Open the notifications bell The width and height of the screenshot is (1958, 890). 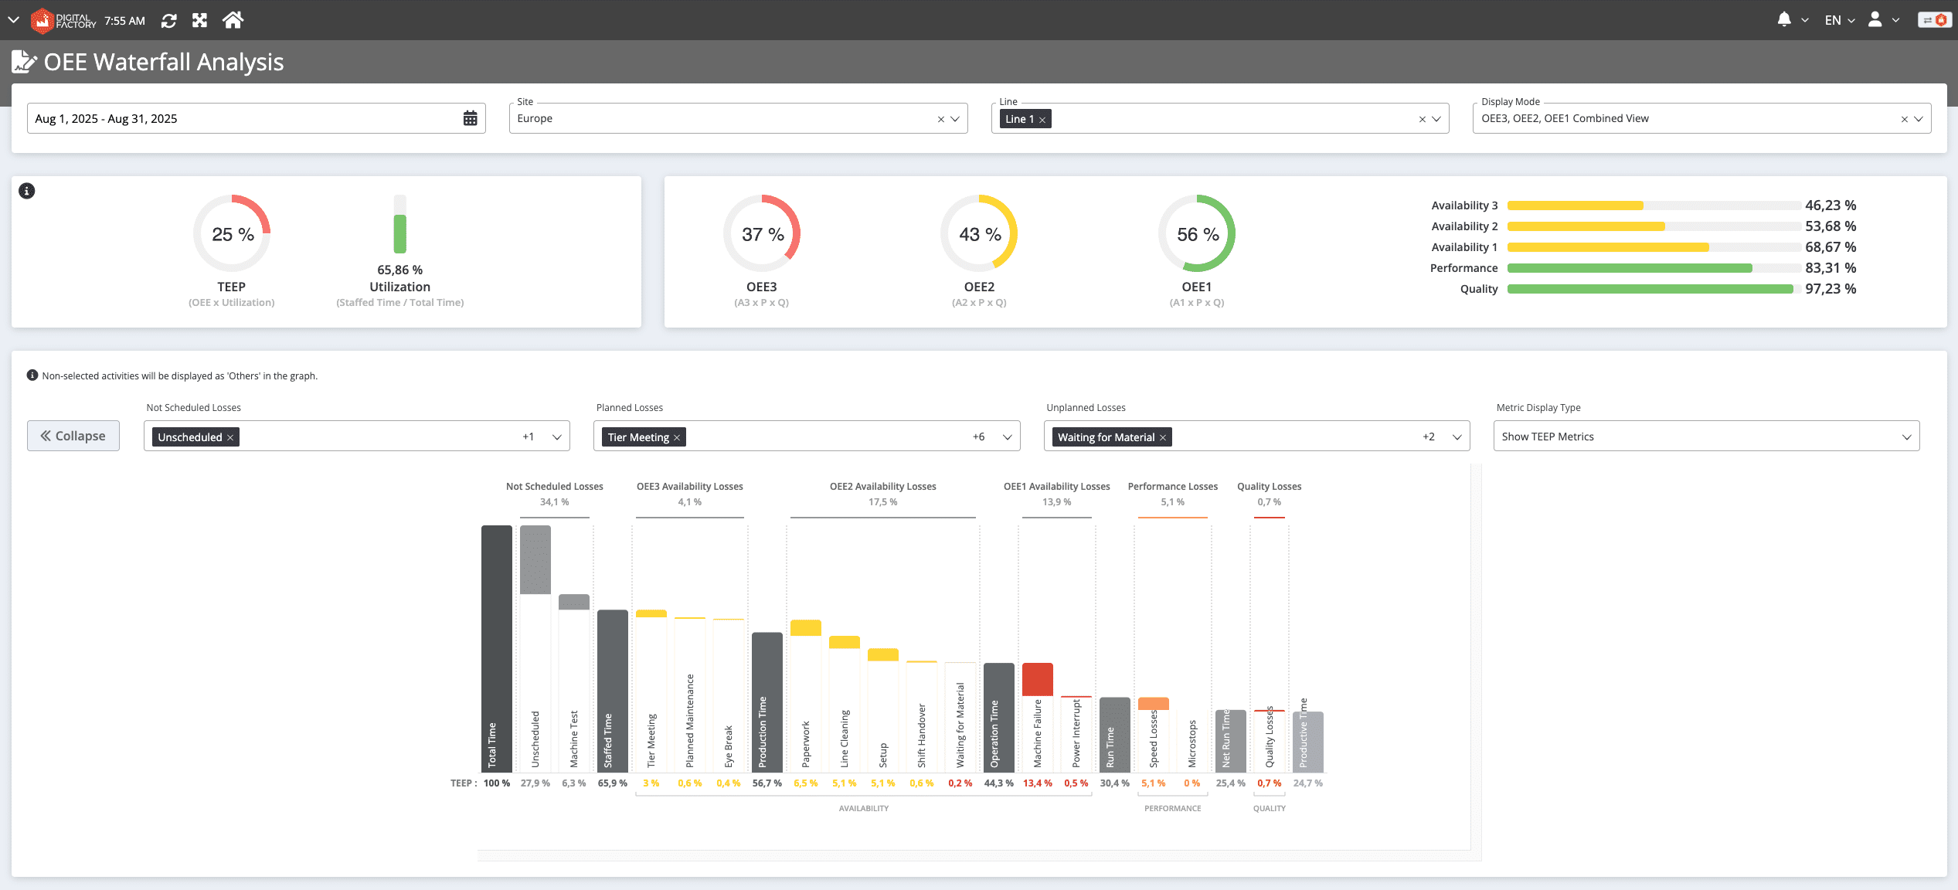click(x=1784, y=20)
